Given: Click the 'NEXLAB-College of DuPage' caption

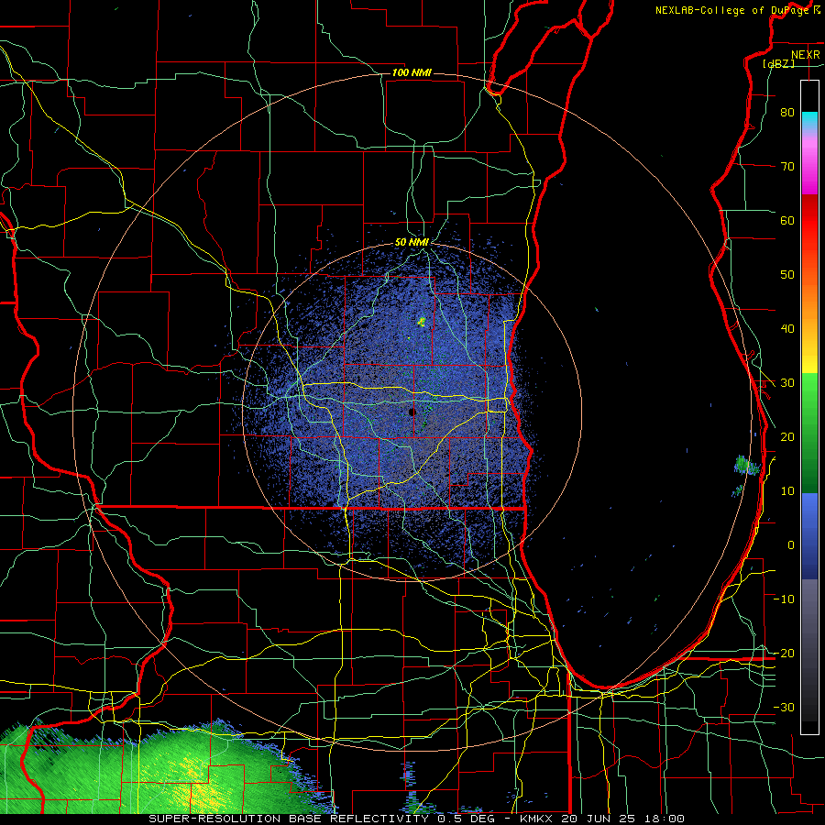Looking at the screenshot, I should [732, 10].
